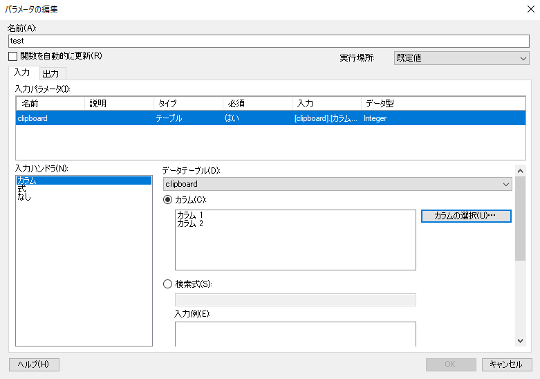Select カラム 2 in the column list

coord(190,223)
